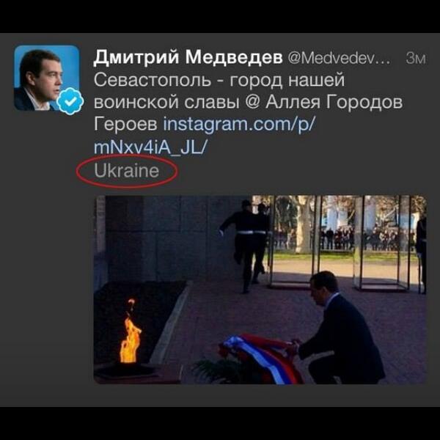Click the word Героев in tweet

[125, 125]
